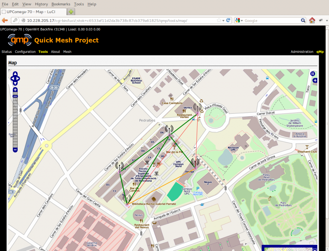
Task: Open the Edit menu
Action: point(15,4)
